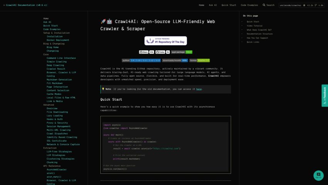Image resolution: width=328 pixels, height=185 pixels.
Task: Open LLM-Free Strategies in the sidebar
Action: tap(59, 151)
